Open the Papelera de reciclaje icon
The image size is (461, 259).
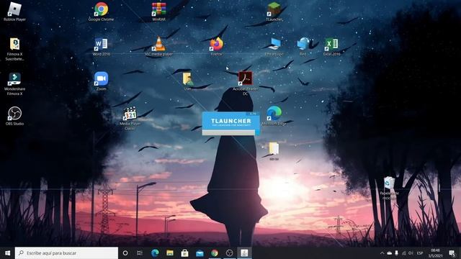389,188
